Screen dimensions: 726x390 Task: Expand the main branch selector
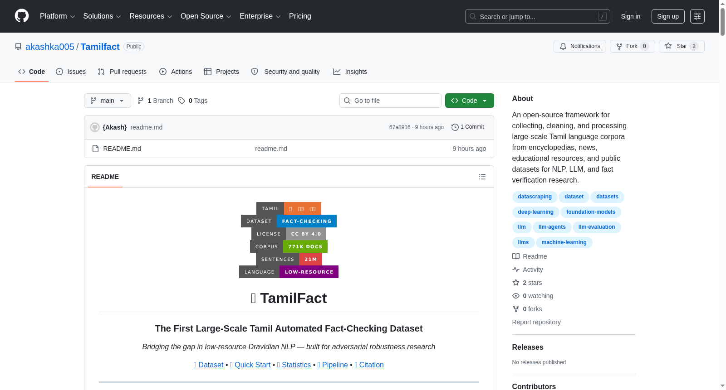tap(108, 101)
